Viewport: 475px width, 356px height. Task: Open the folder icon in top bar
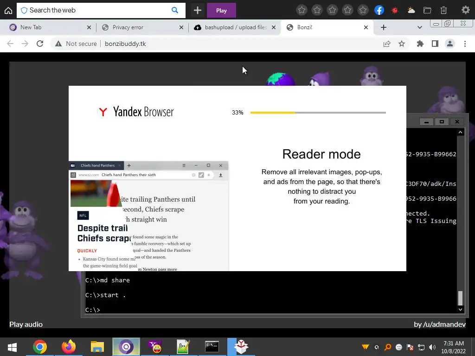point(427,10)
